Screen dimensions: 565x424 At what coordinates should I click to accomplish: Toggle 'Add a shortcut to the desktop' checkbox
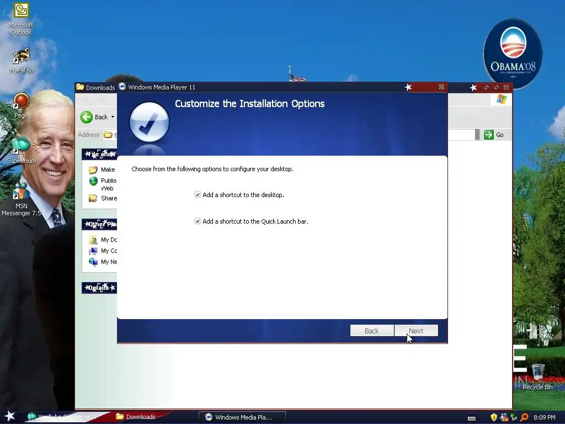[198, 195]
